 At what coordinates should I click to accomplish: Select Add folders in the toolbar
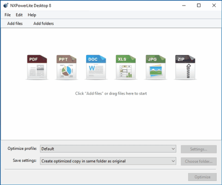click(43, 24)
